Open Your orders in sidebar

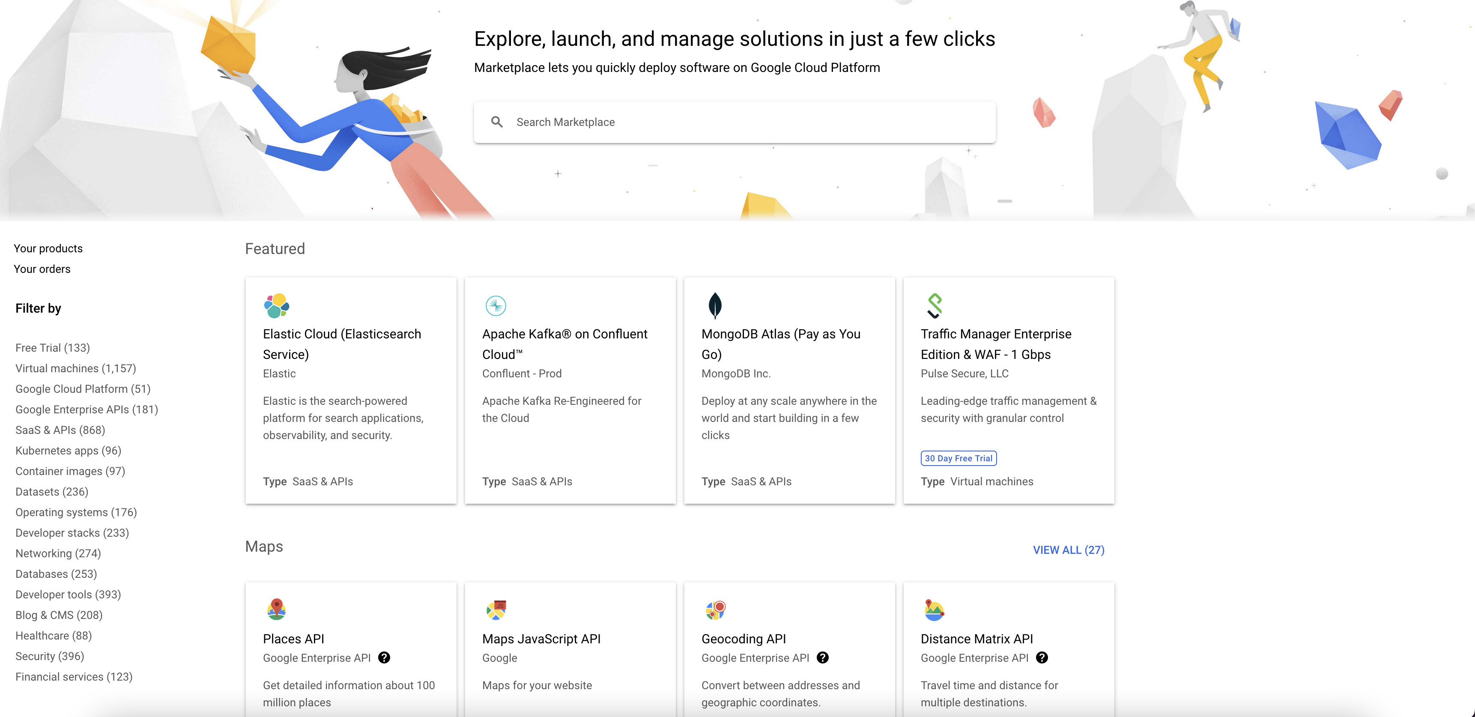click(x=42, y=269)
